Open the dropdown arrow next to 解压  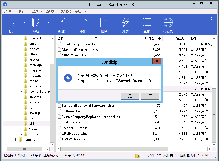coord(48,22)
